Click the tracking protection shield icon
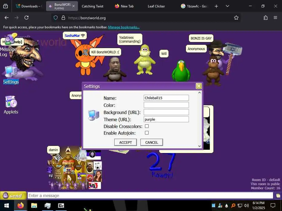This screenshot has width=282, height=211. [56, 18]
